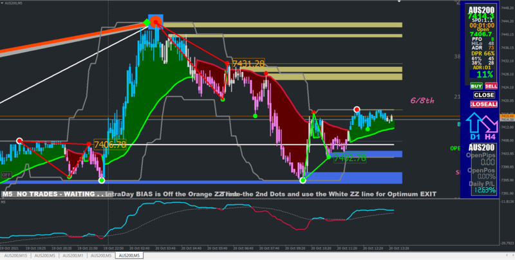The height and width of the screenshot is (260, 515).
Task: Click the lowest blue demand zone at right
Action: click(x=353, y=178)
